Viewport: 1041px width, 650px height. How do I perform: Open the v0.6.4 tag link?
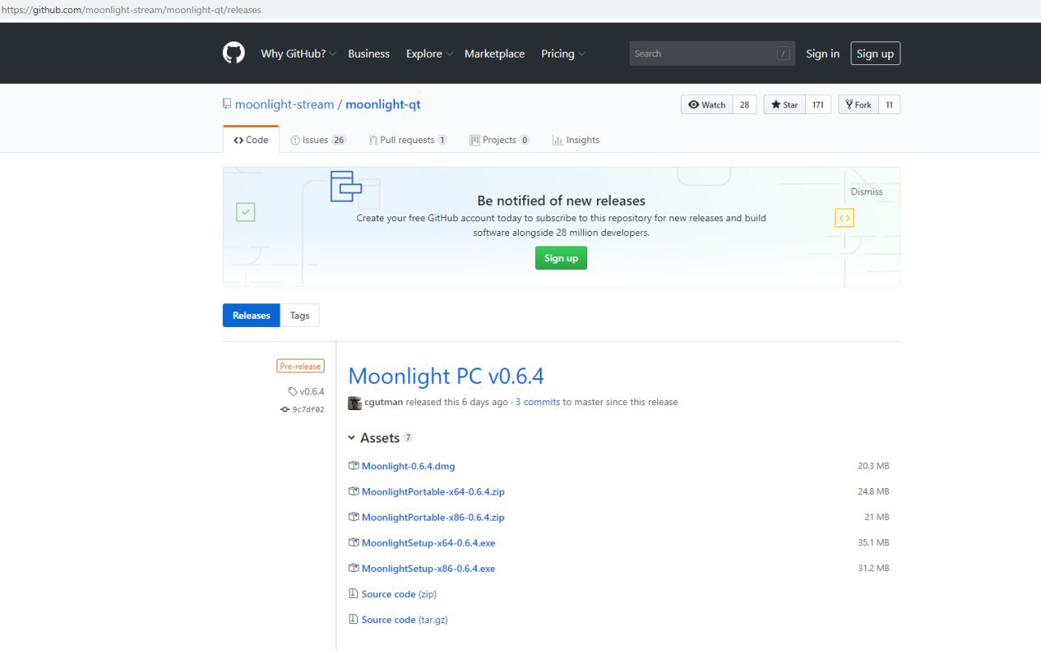pos(307,391)
